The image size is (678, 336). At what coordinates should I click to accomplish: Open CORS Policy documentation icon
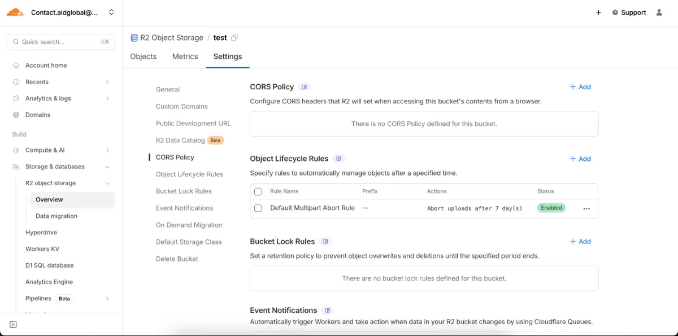(305, 87)
